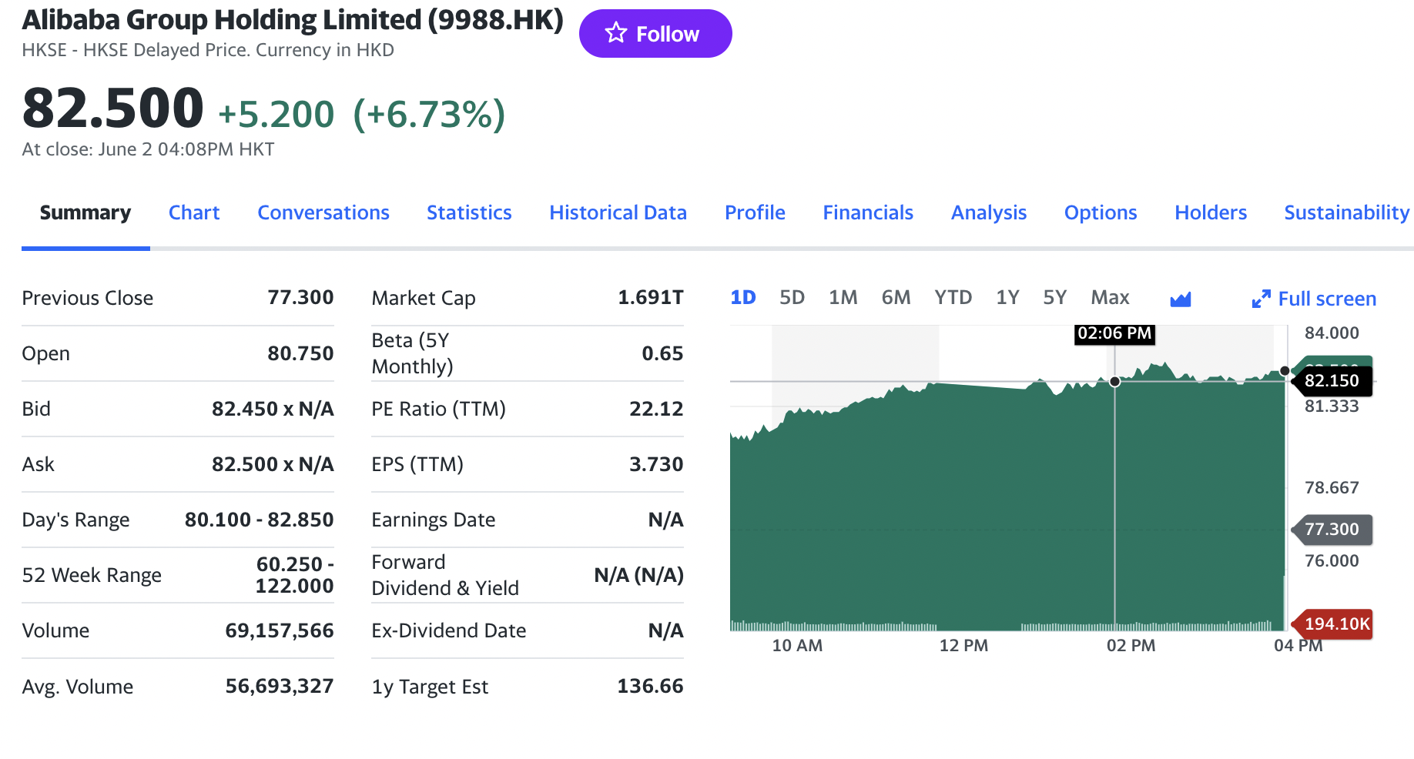Screen dimensions: 1414x759
Task: Click the Previous Close value 77.300
Action: pos(300,297)
